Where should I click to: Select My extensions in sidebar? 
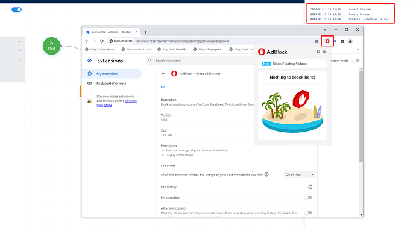point(112,74)
